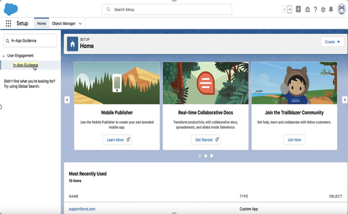Viewport: 348px width, 214px height.
Task: Expand the favorites list dropdown arrow
Action: [x=290, y=10]
